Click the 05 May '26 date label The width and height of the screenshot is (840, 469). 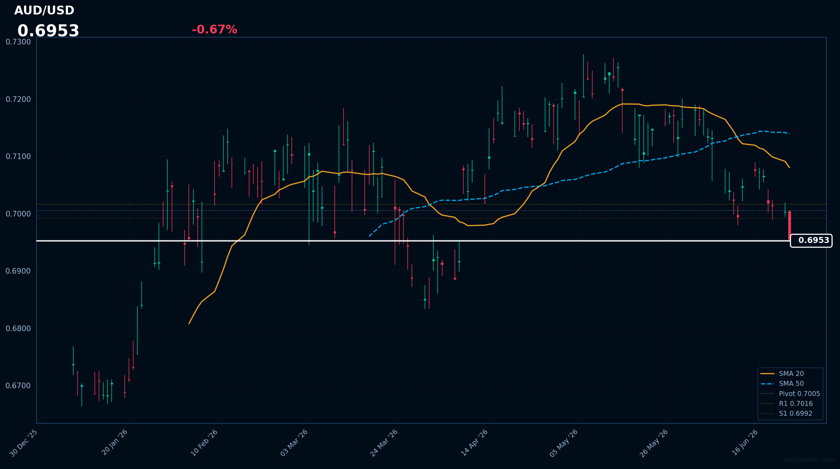tap(564, 443)
